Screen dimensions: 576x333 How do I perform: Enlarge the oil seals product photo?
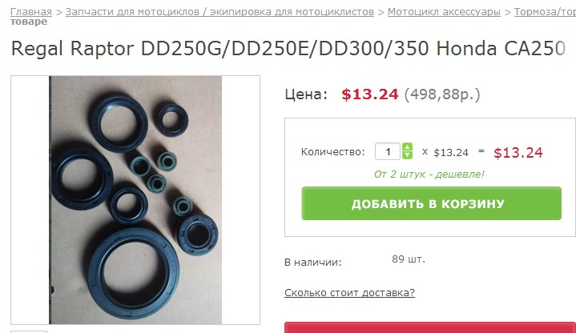135,200
